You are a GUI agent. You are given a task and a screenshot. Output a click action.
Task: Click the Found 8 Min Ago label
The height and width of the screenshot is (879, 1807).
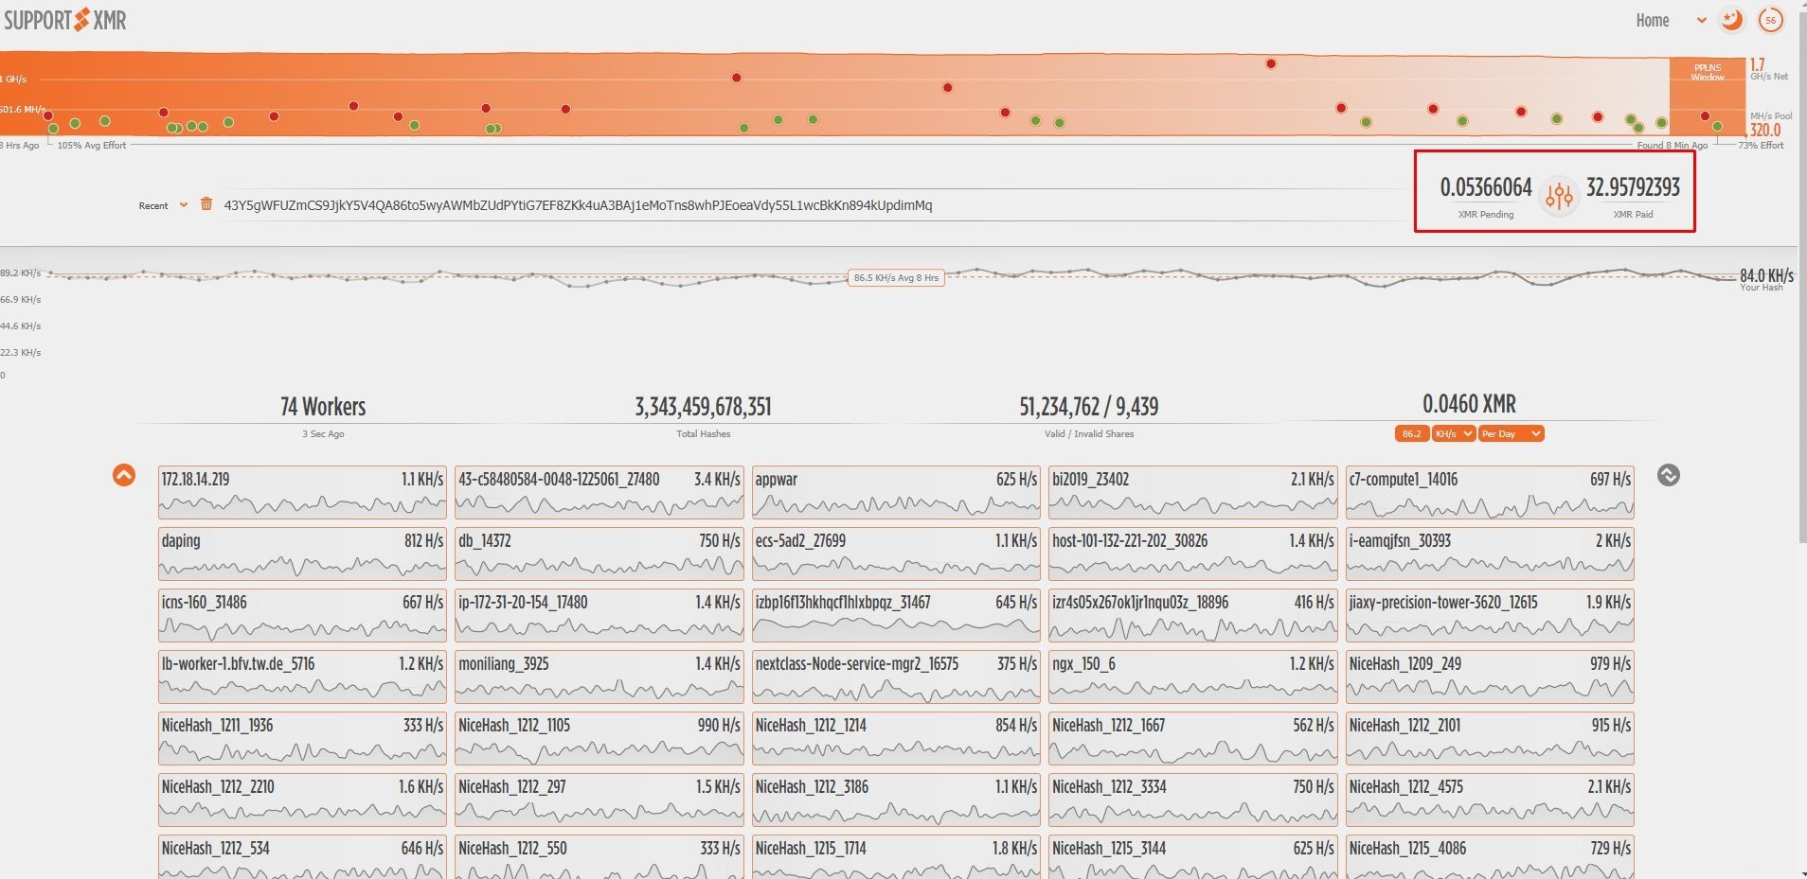[x=1672, y=146]
